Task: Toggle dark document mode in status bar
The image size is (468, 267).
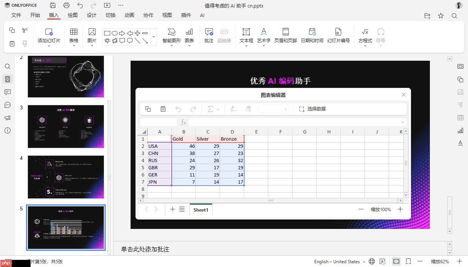Action: click(396, 261)
